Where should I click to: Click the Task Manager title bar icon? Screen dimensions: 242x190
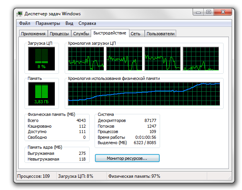20,14
